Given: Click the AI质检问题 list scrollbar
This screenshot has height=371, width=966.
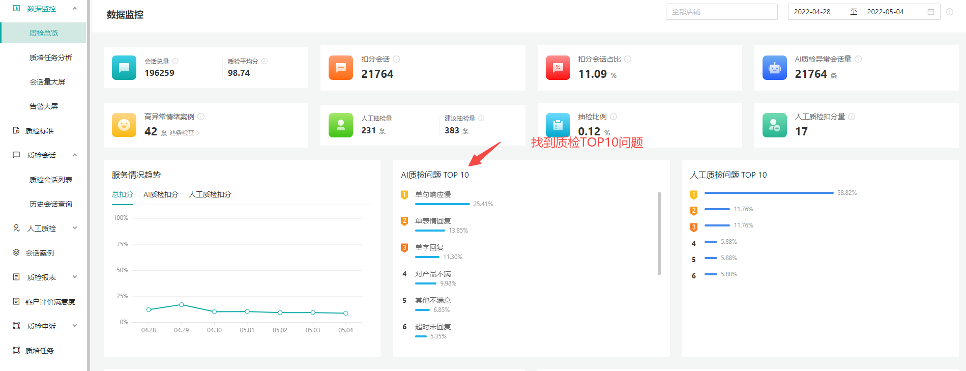Looking at the screenshot, I should [659, 233].
